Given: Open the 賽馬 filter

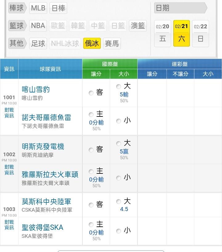Looking at the screenshot, I should (112, 43).
